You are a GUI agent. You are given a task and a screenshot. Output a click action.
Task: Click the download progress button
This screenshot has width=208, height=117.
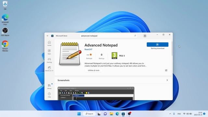click(157, 45)
